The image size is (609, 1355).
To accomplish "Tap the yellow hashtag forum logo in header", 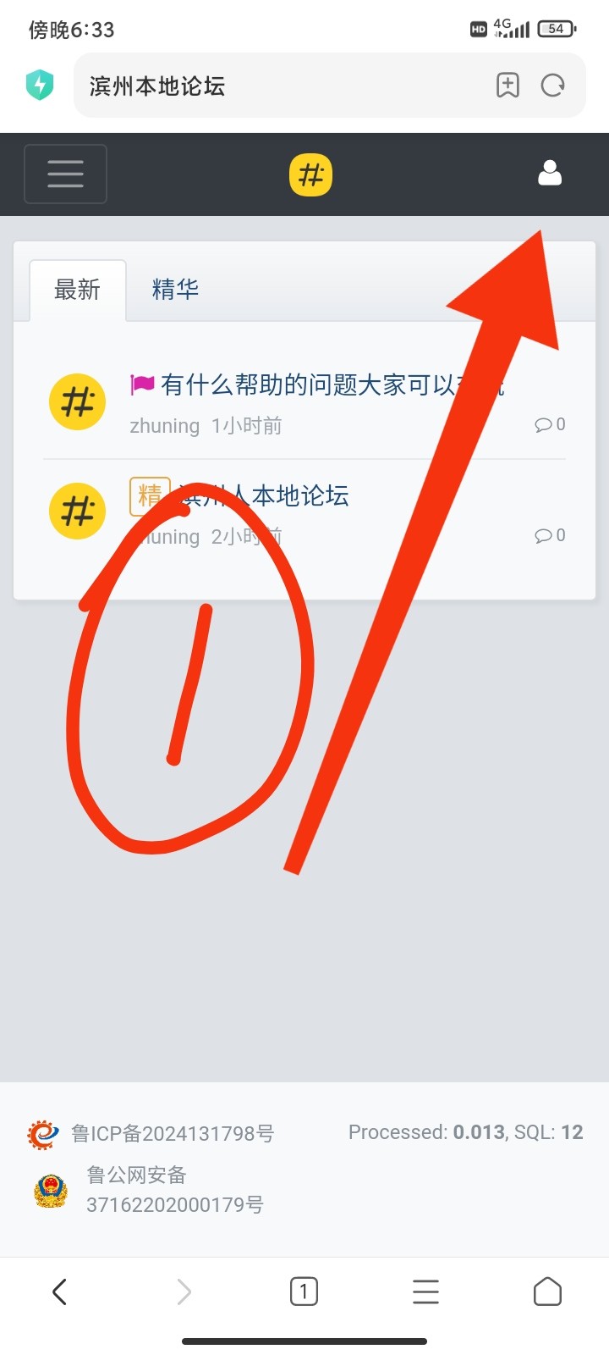I will [x=310, y=175].
